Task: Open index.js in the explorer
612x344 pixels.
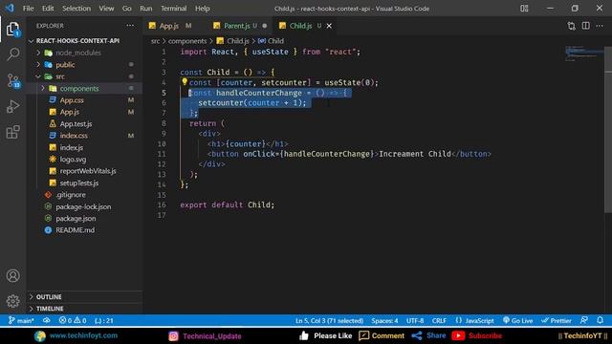Action: pos(71,147)
